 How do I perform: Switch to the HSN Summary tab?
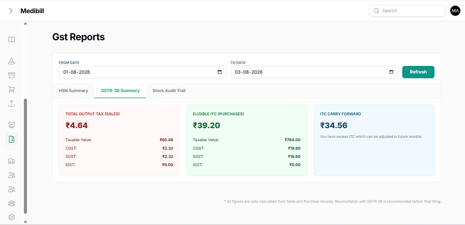click(74, 91)
